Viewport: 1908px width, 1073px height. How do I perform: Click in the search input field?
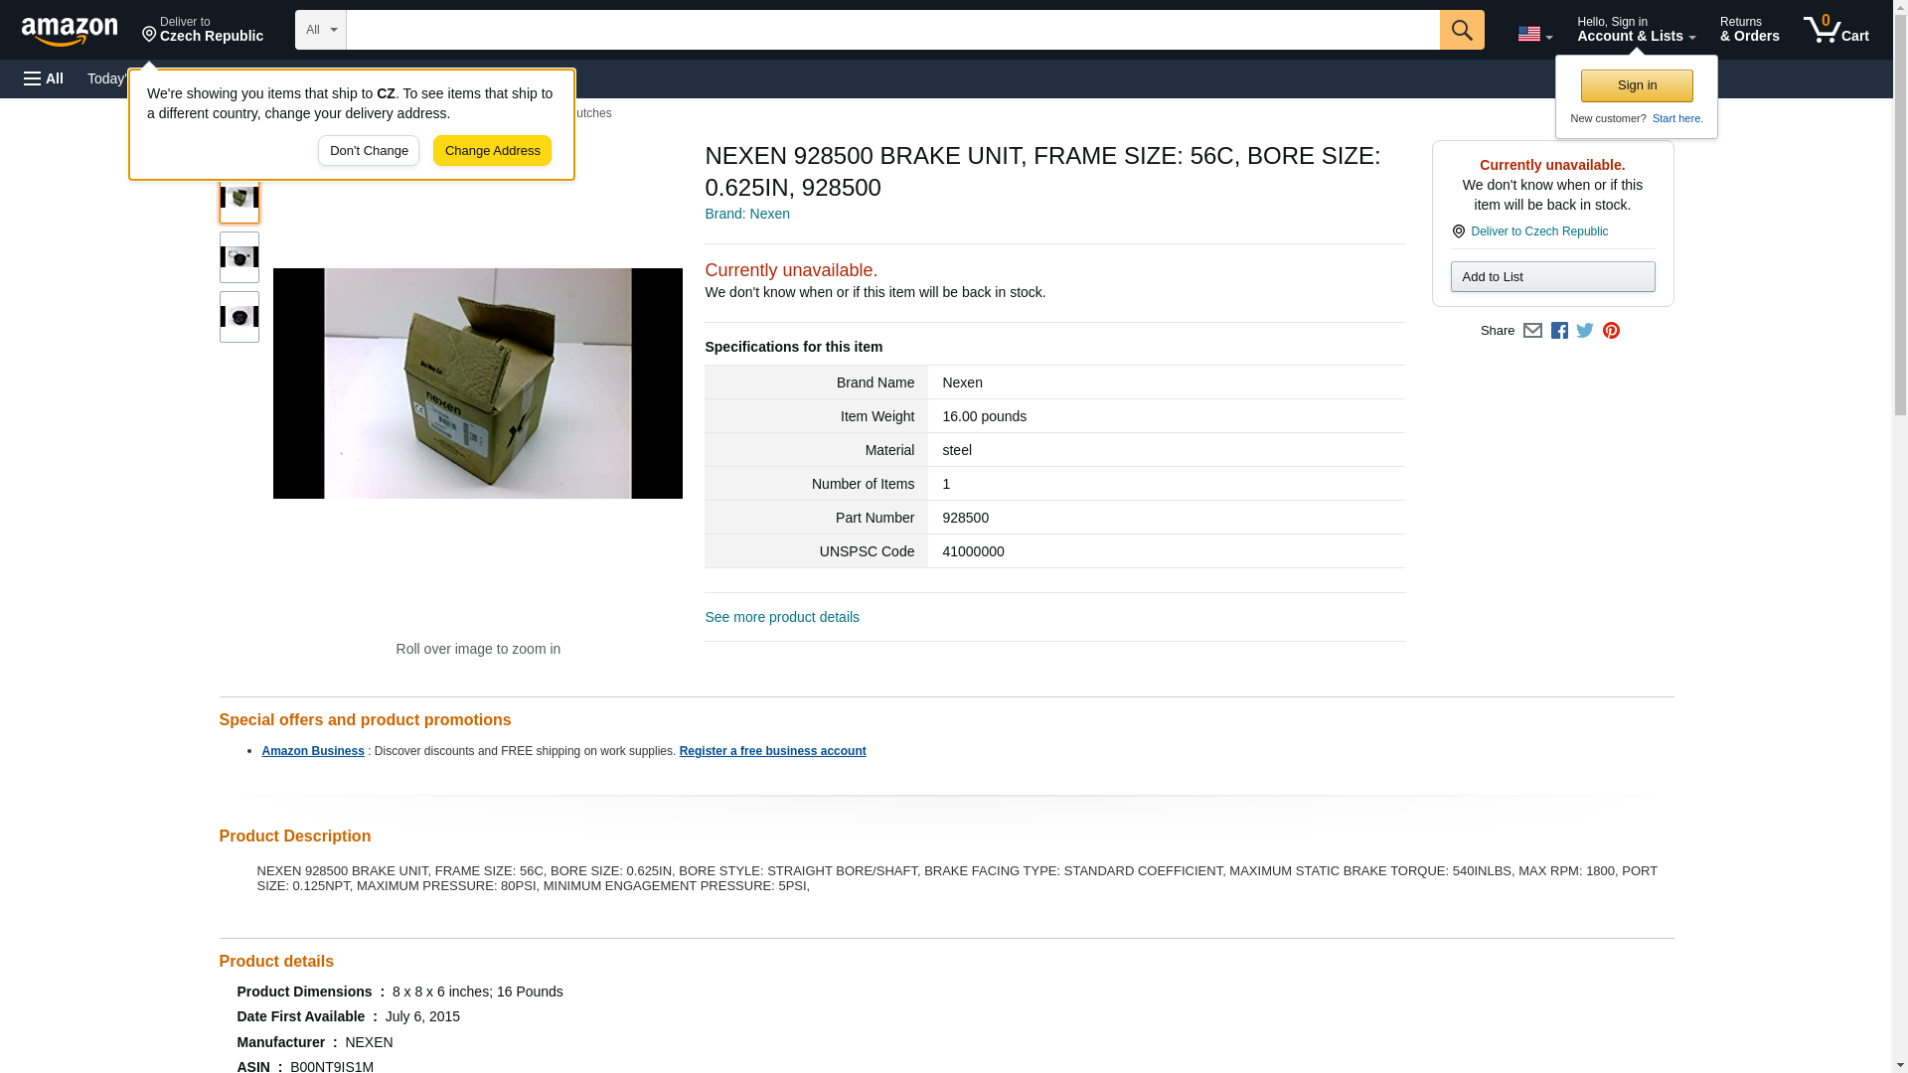tap(892, 30)
